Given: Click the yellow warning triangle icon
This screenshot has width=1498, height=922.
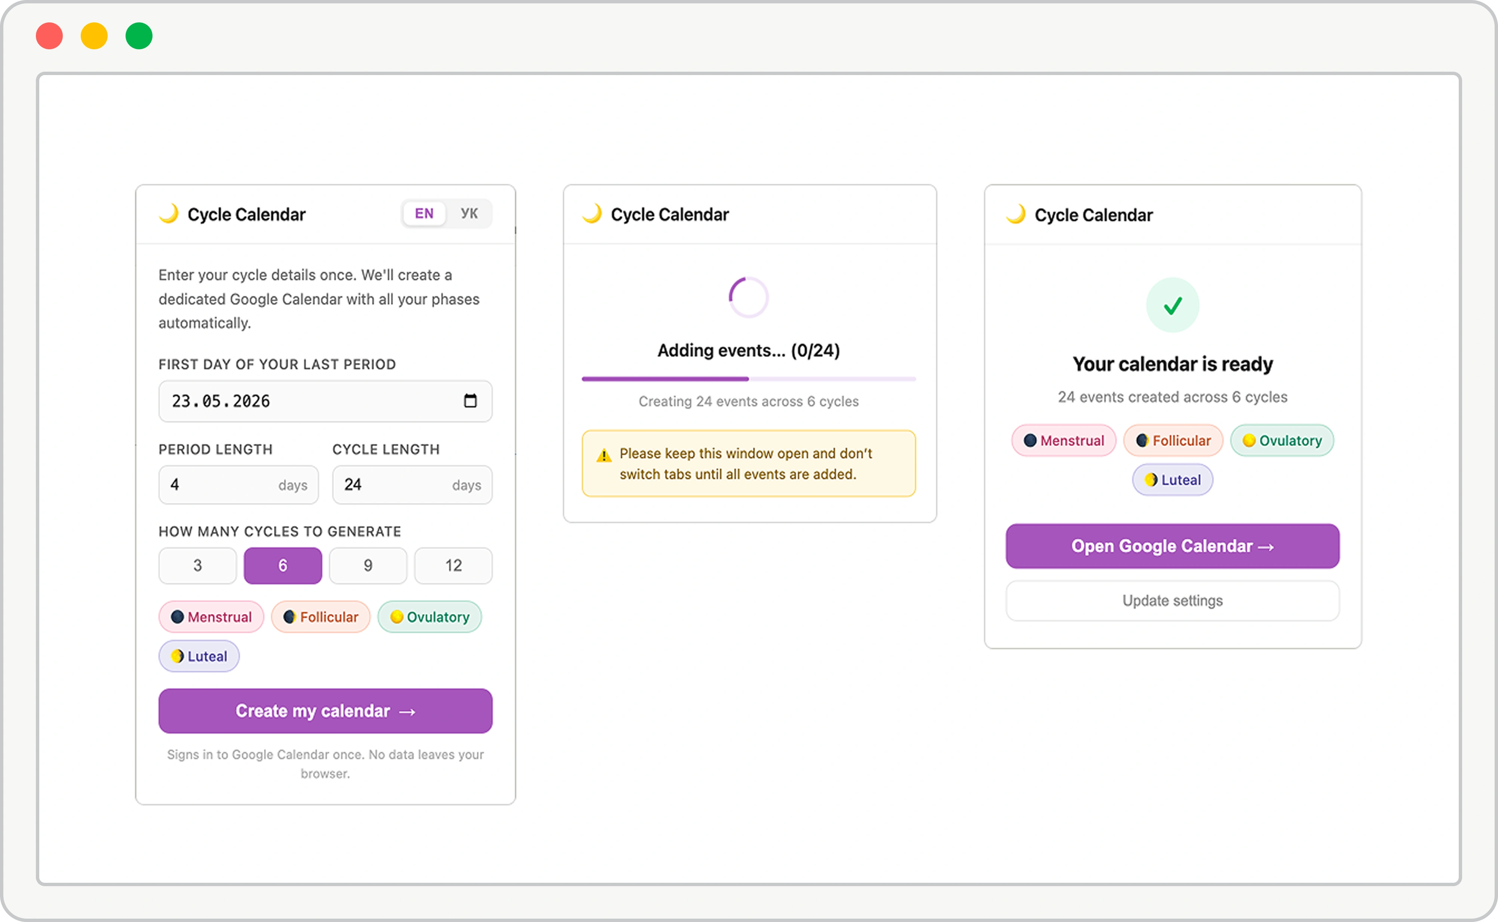Looking at the screenshot, I should tap(604, 456).
